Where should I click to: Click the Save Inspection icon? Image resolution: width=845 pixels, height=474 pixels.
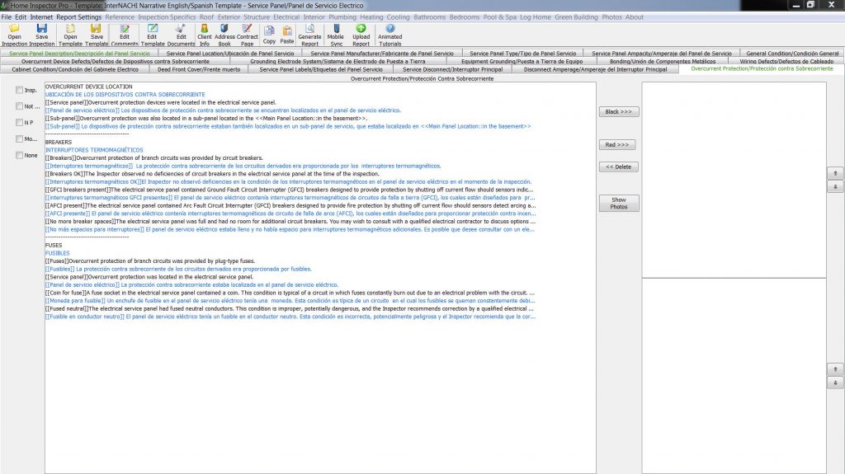(41, 35)
